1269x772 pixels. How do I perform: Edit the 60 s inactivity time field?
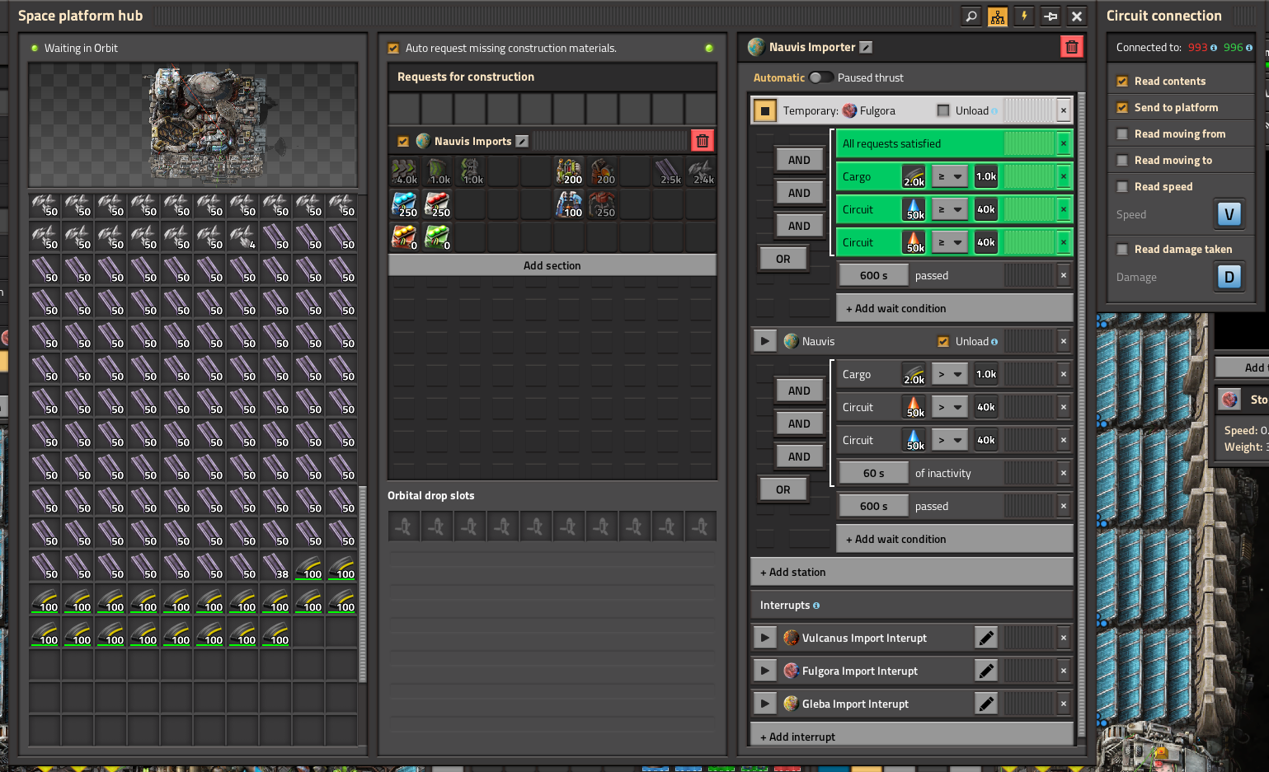874,473
